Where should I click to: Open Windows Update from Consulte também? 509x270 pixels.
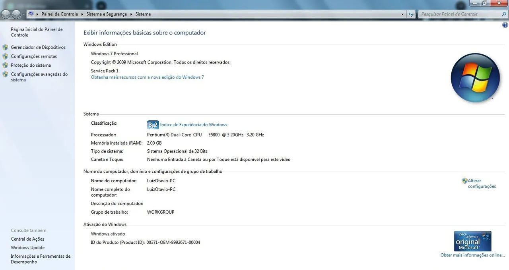[27, 247]
